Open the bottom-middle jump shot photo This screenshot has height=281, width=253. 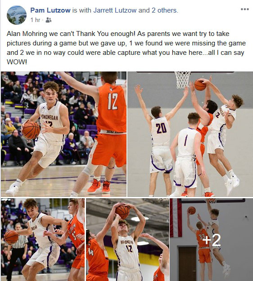tap(127, 240)
